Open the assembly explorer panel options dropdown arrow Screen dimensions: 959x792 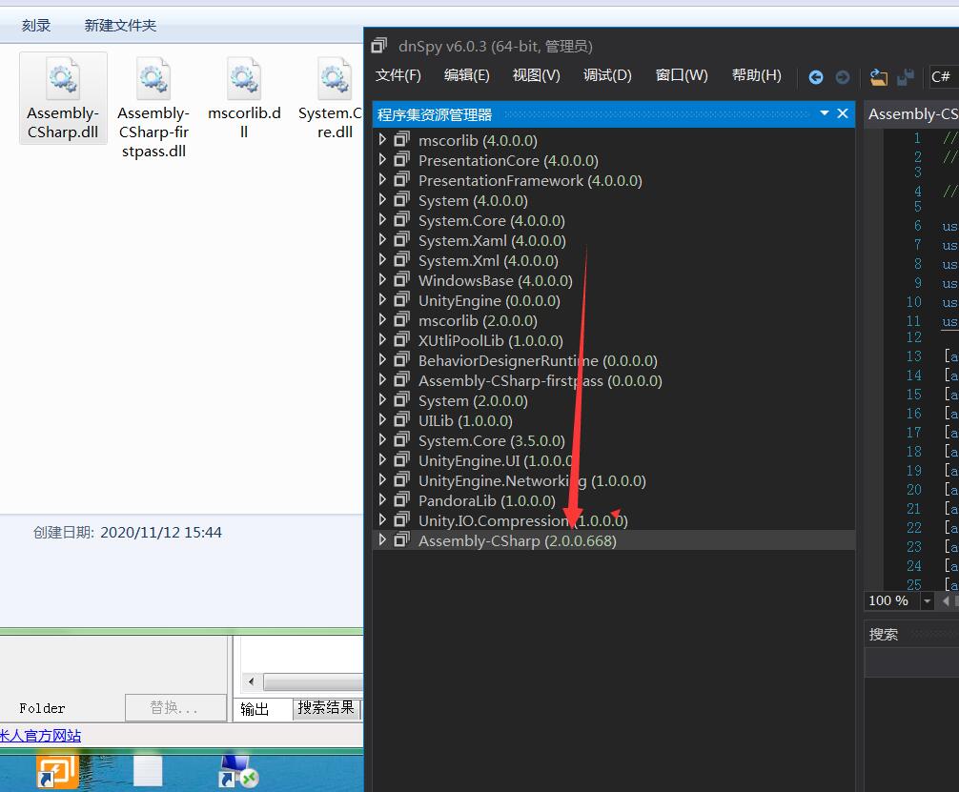pyautogui.click(x=825, y=113)
